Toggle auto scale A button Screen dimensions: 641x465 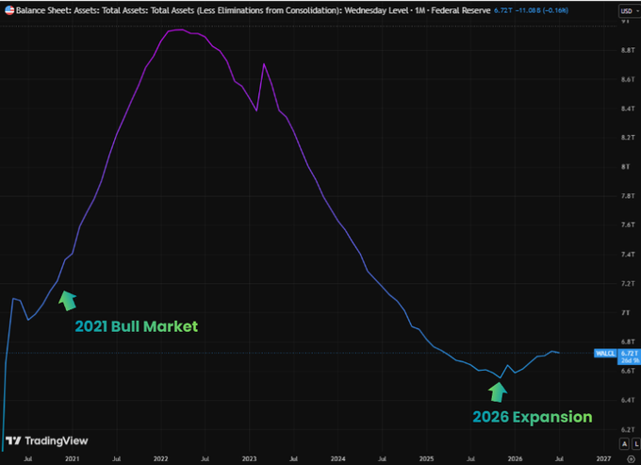click(624, 443)
